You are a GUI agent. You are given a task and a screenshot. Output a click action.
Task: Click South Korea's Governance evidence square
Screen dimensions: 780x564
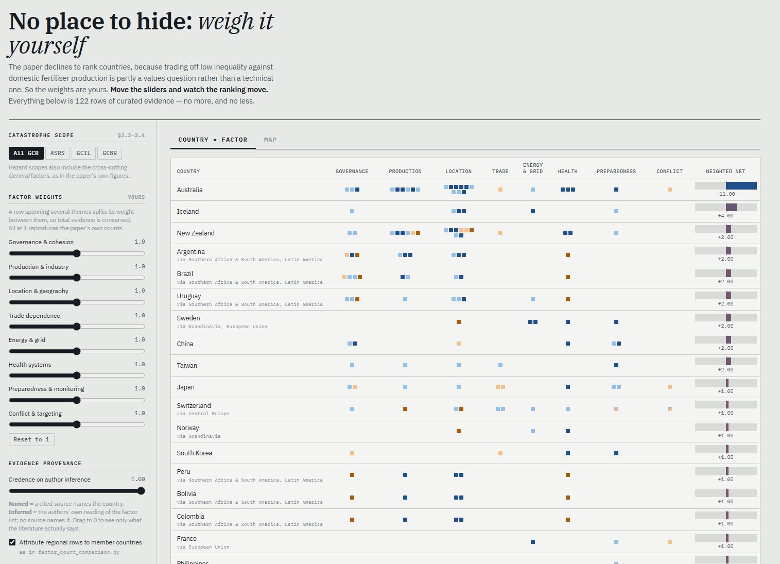[352, 453]
